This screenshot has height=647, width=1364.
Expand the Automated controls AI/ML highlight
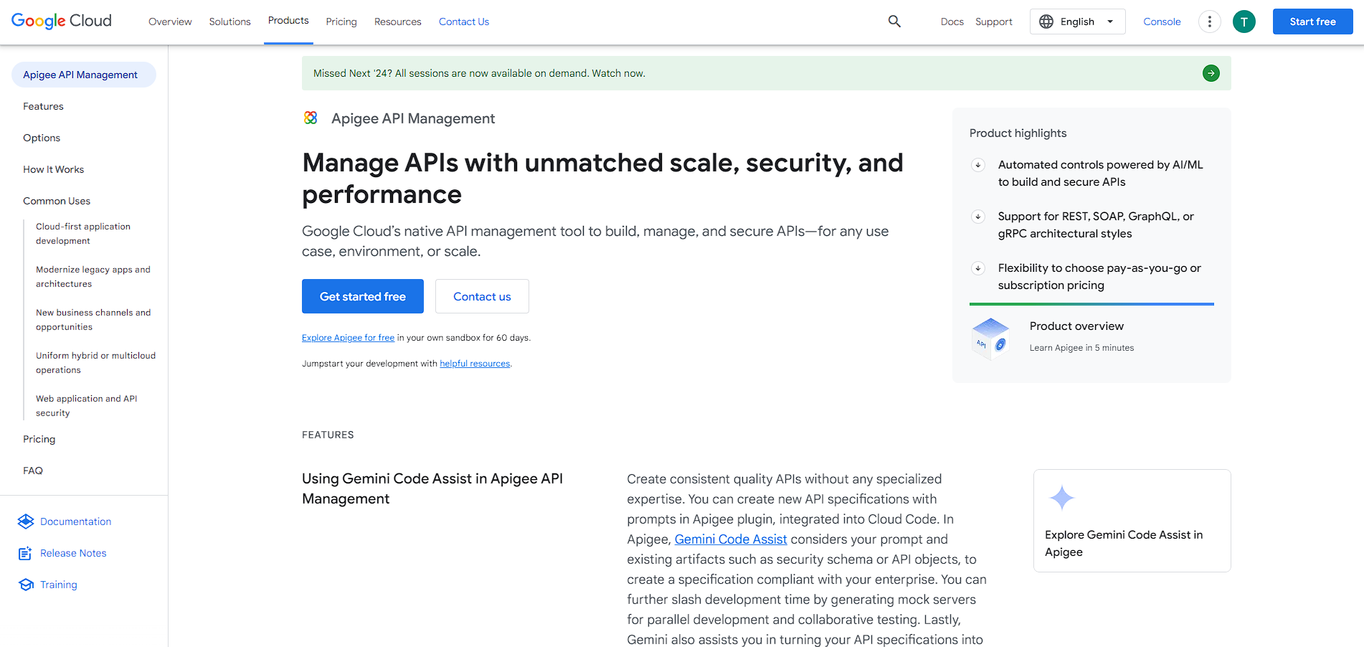pos(977,165)
